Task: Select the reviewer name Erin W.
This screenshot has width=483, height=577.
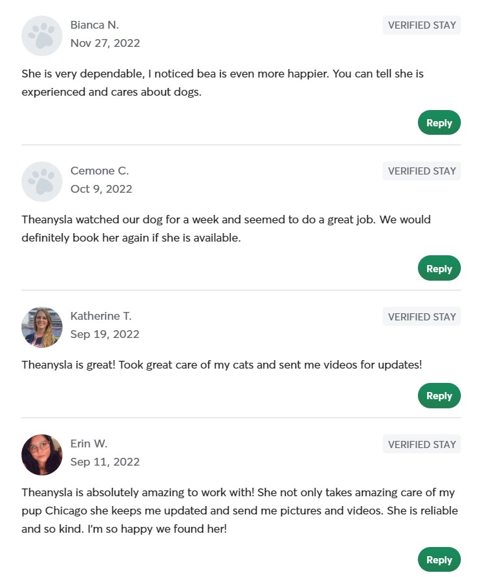Action: 89,443
